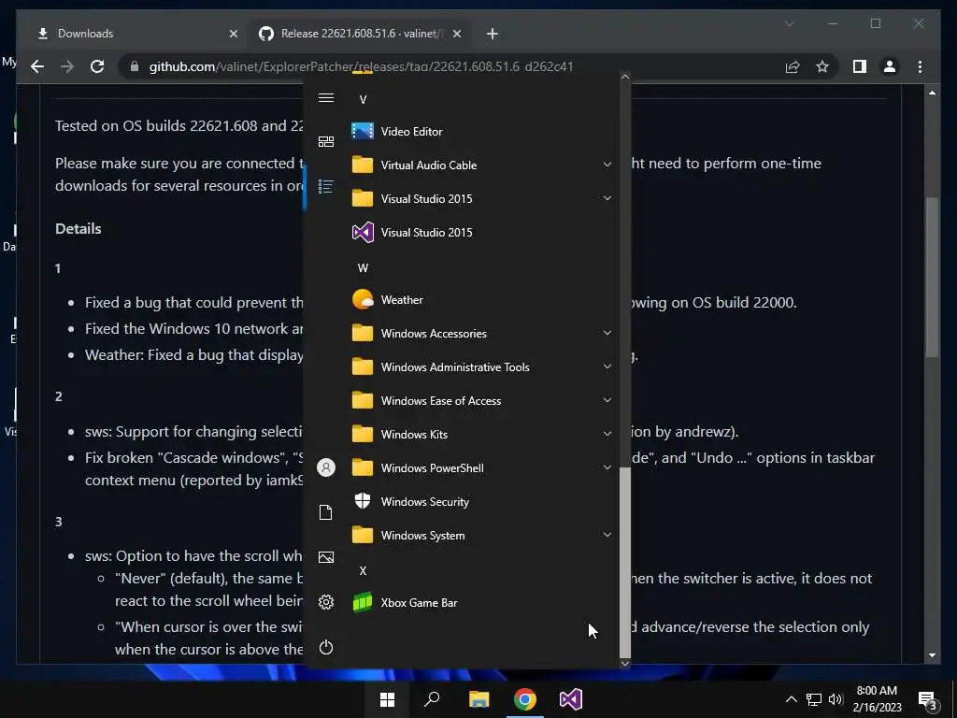Viewport: 957px width, 718px height.
Task: Click the GitHub page scrollbar thumb
Action: (x=932, y=277)
